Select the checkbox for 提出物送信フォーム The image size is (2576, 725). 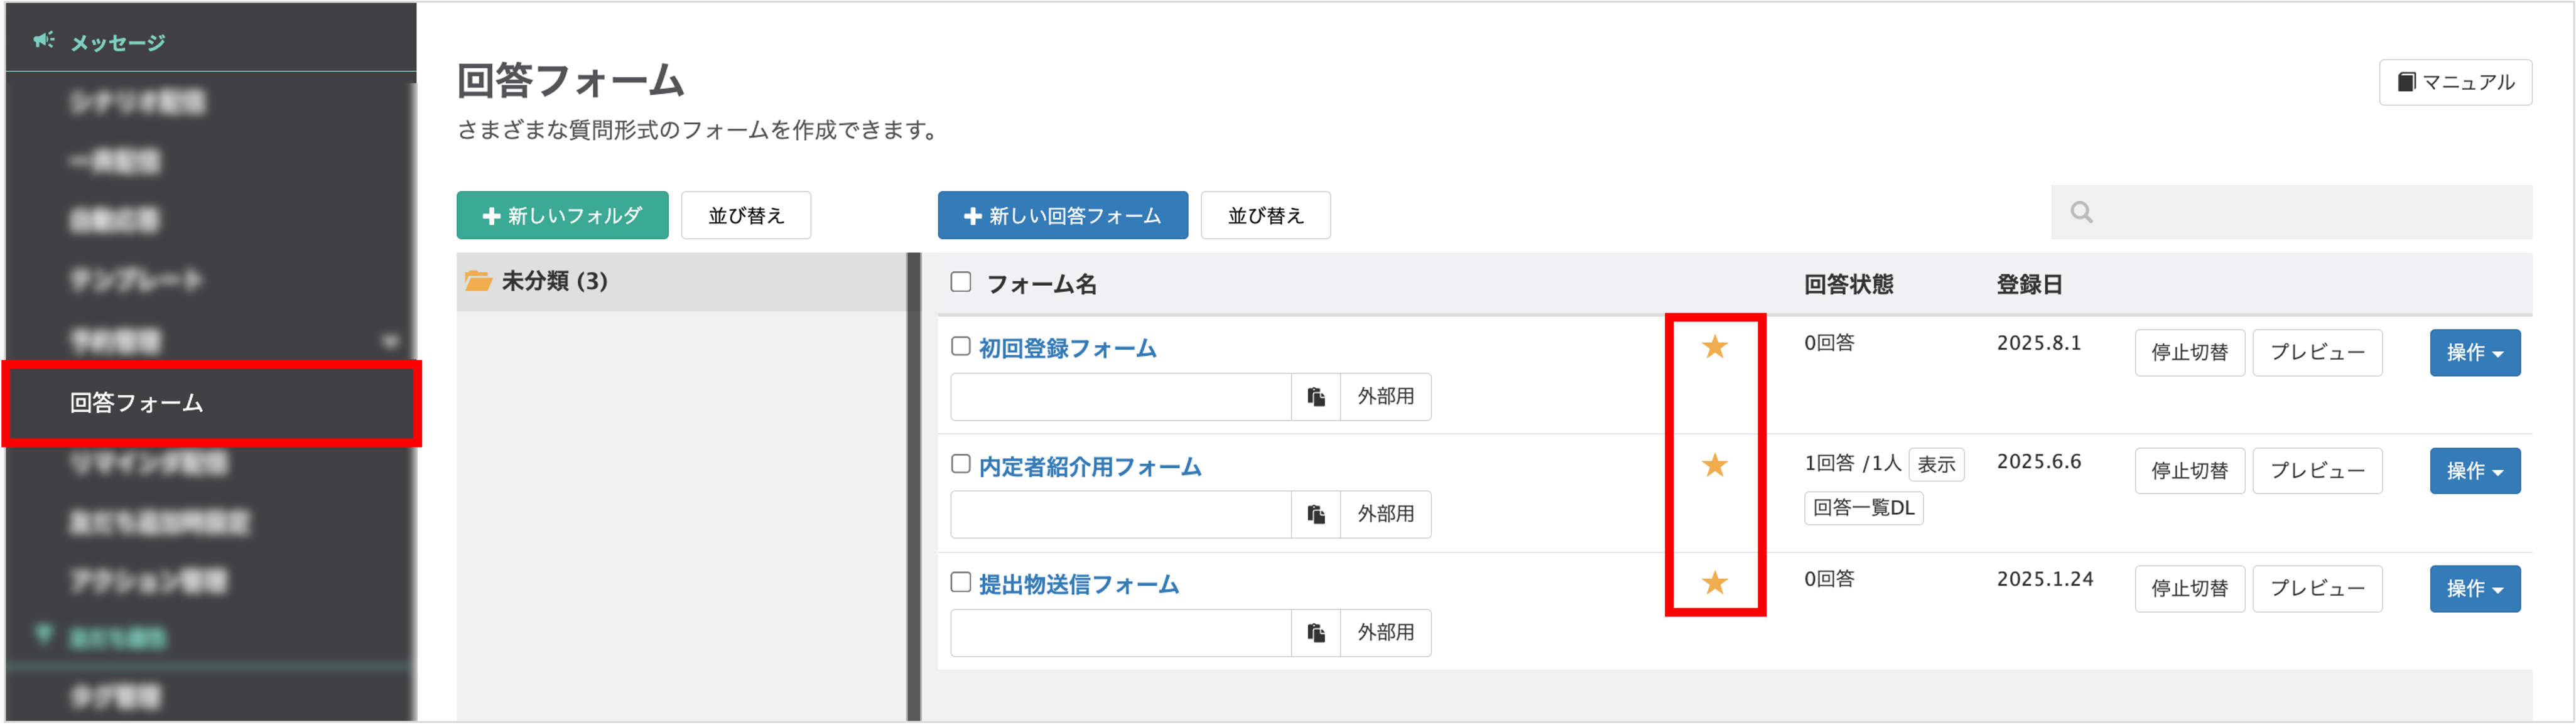click(960, 583)
